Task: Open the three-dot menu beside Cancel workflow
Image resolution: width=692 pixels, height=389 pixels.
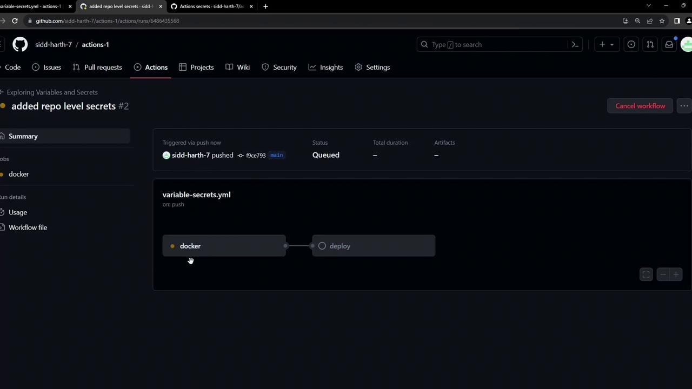Action: (x=684, y=106)
